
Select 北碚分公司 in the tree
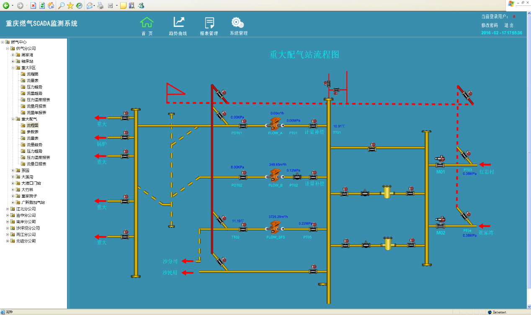tap(26, 241)
